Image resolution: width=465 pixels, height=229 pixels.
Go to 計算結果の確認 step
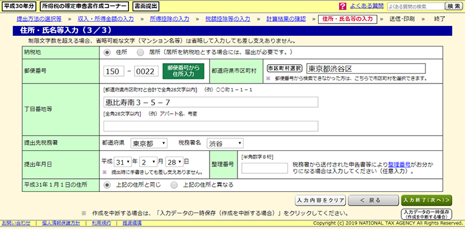(286, 19)
